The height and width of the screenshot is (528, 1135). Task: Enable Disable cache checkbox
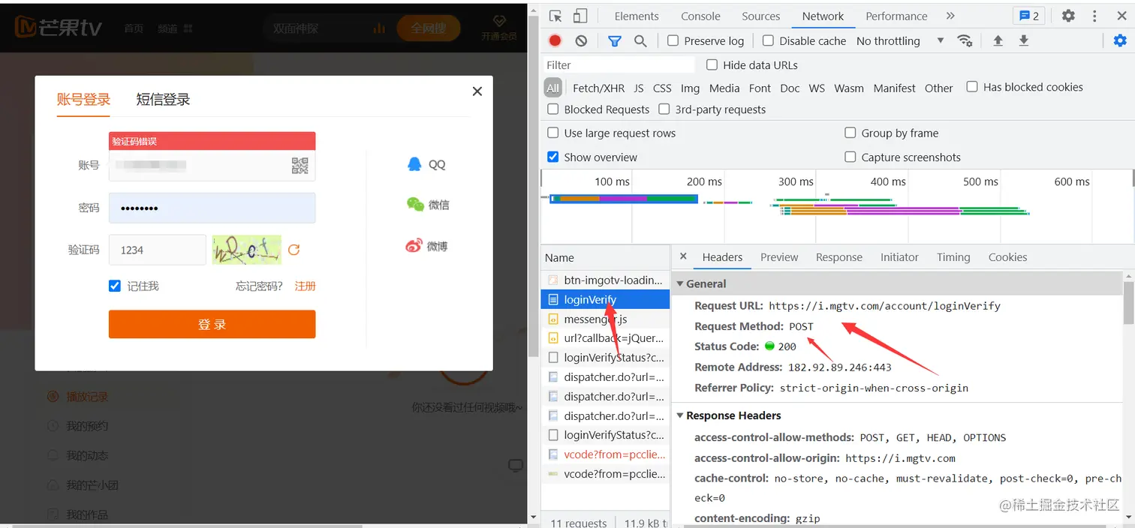tap(768, 40)
